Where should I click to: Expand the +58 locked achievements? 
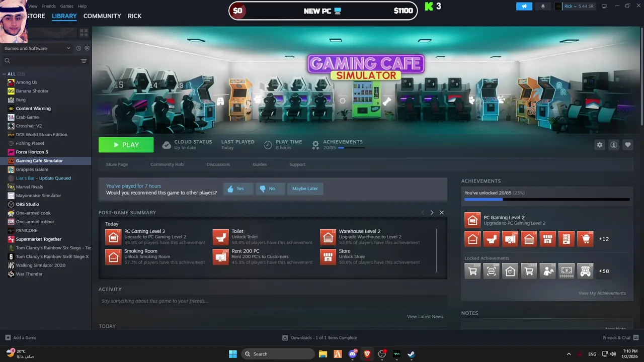pos(604,271)
